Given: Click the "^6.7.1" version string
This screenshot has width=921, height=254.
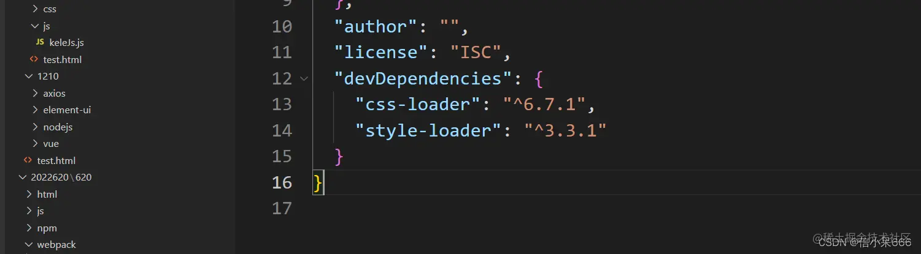Looking at the screenshot, I should (x=545, y=104).
